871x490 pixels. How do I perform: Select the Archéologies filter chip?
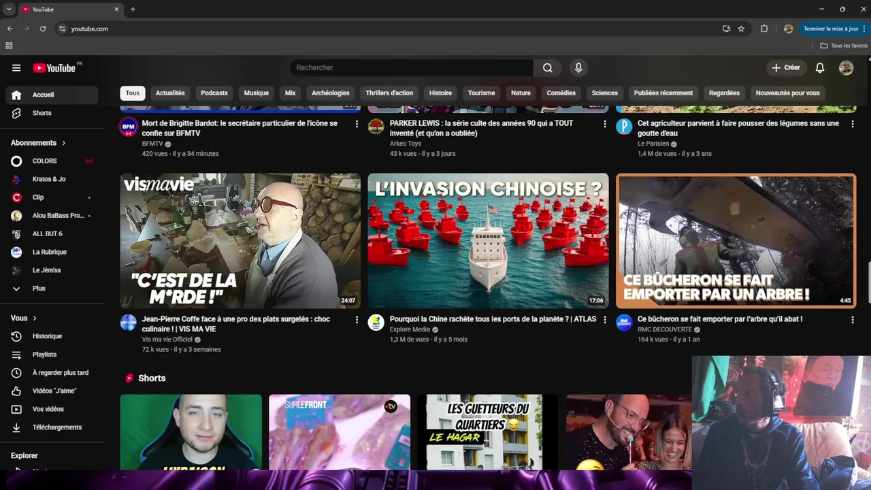tap(330, 93)
